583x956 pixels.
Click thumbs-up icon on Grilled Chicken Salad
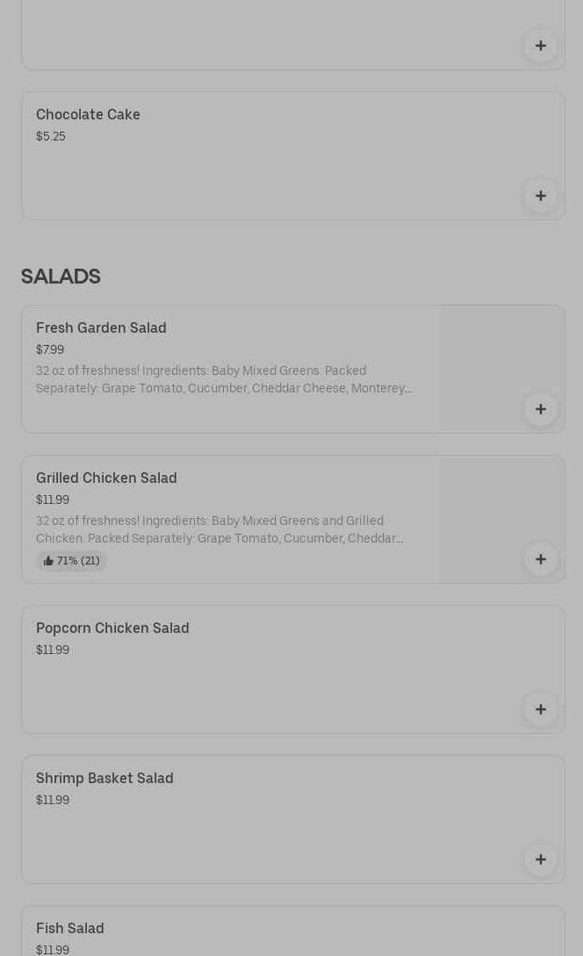[48, 561]
